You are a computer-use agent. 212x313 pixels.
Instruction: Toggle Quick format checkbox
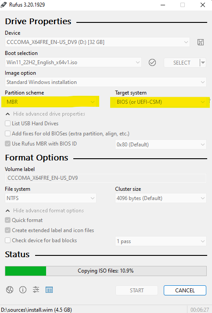[x=7, y=220]
